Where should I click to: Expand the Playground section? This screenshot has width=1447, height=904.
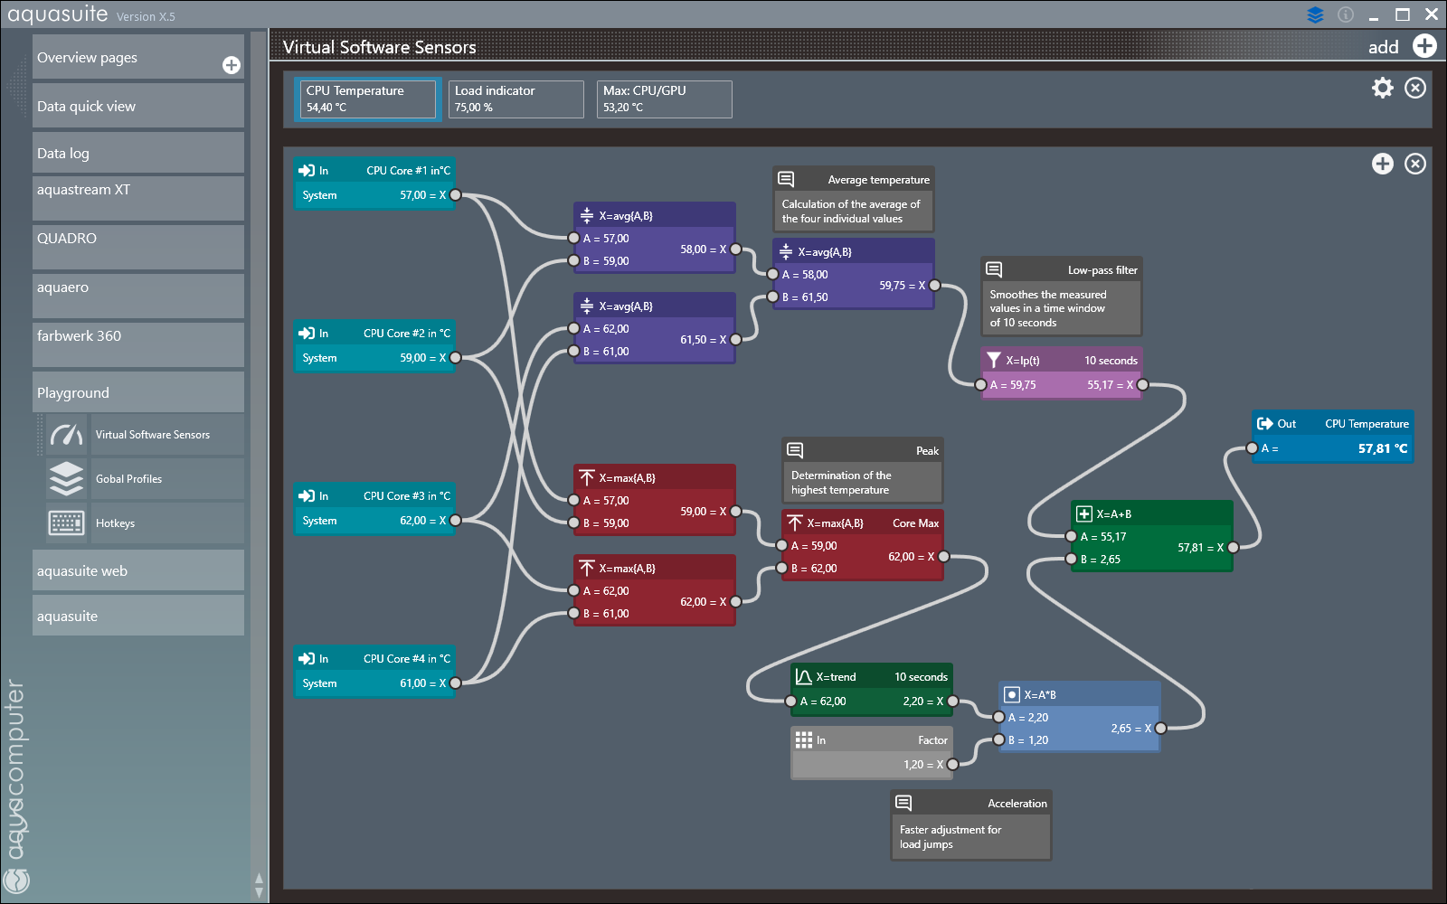point(137,393)
